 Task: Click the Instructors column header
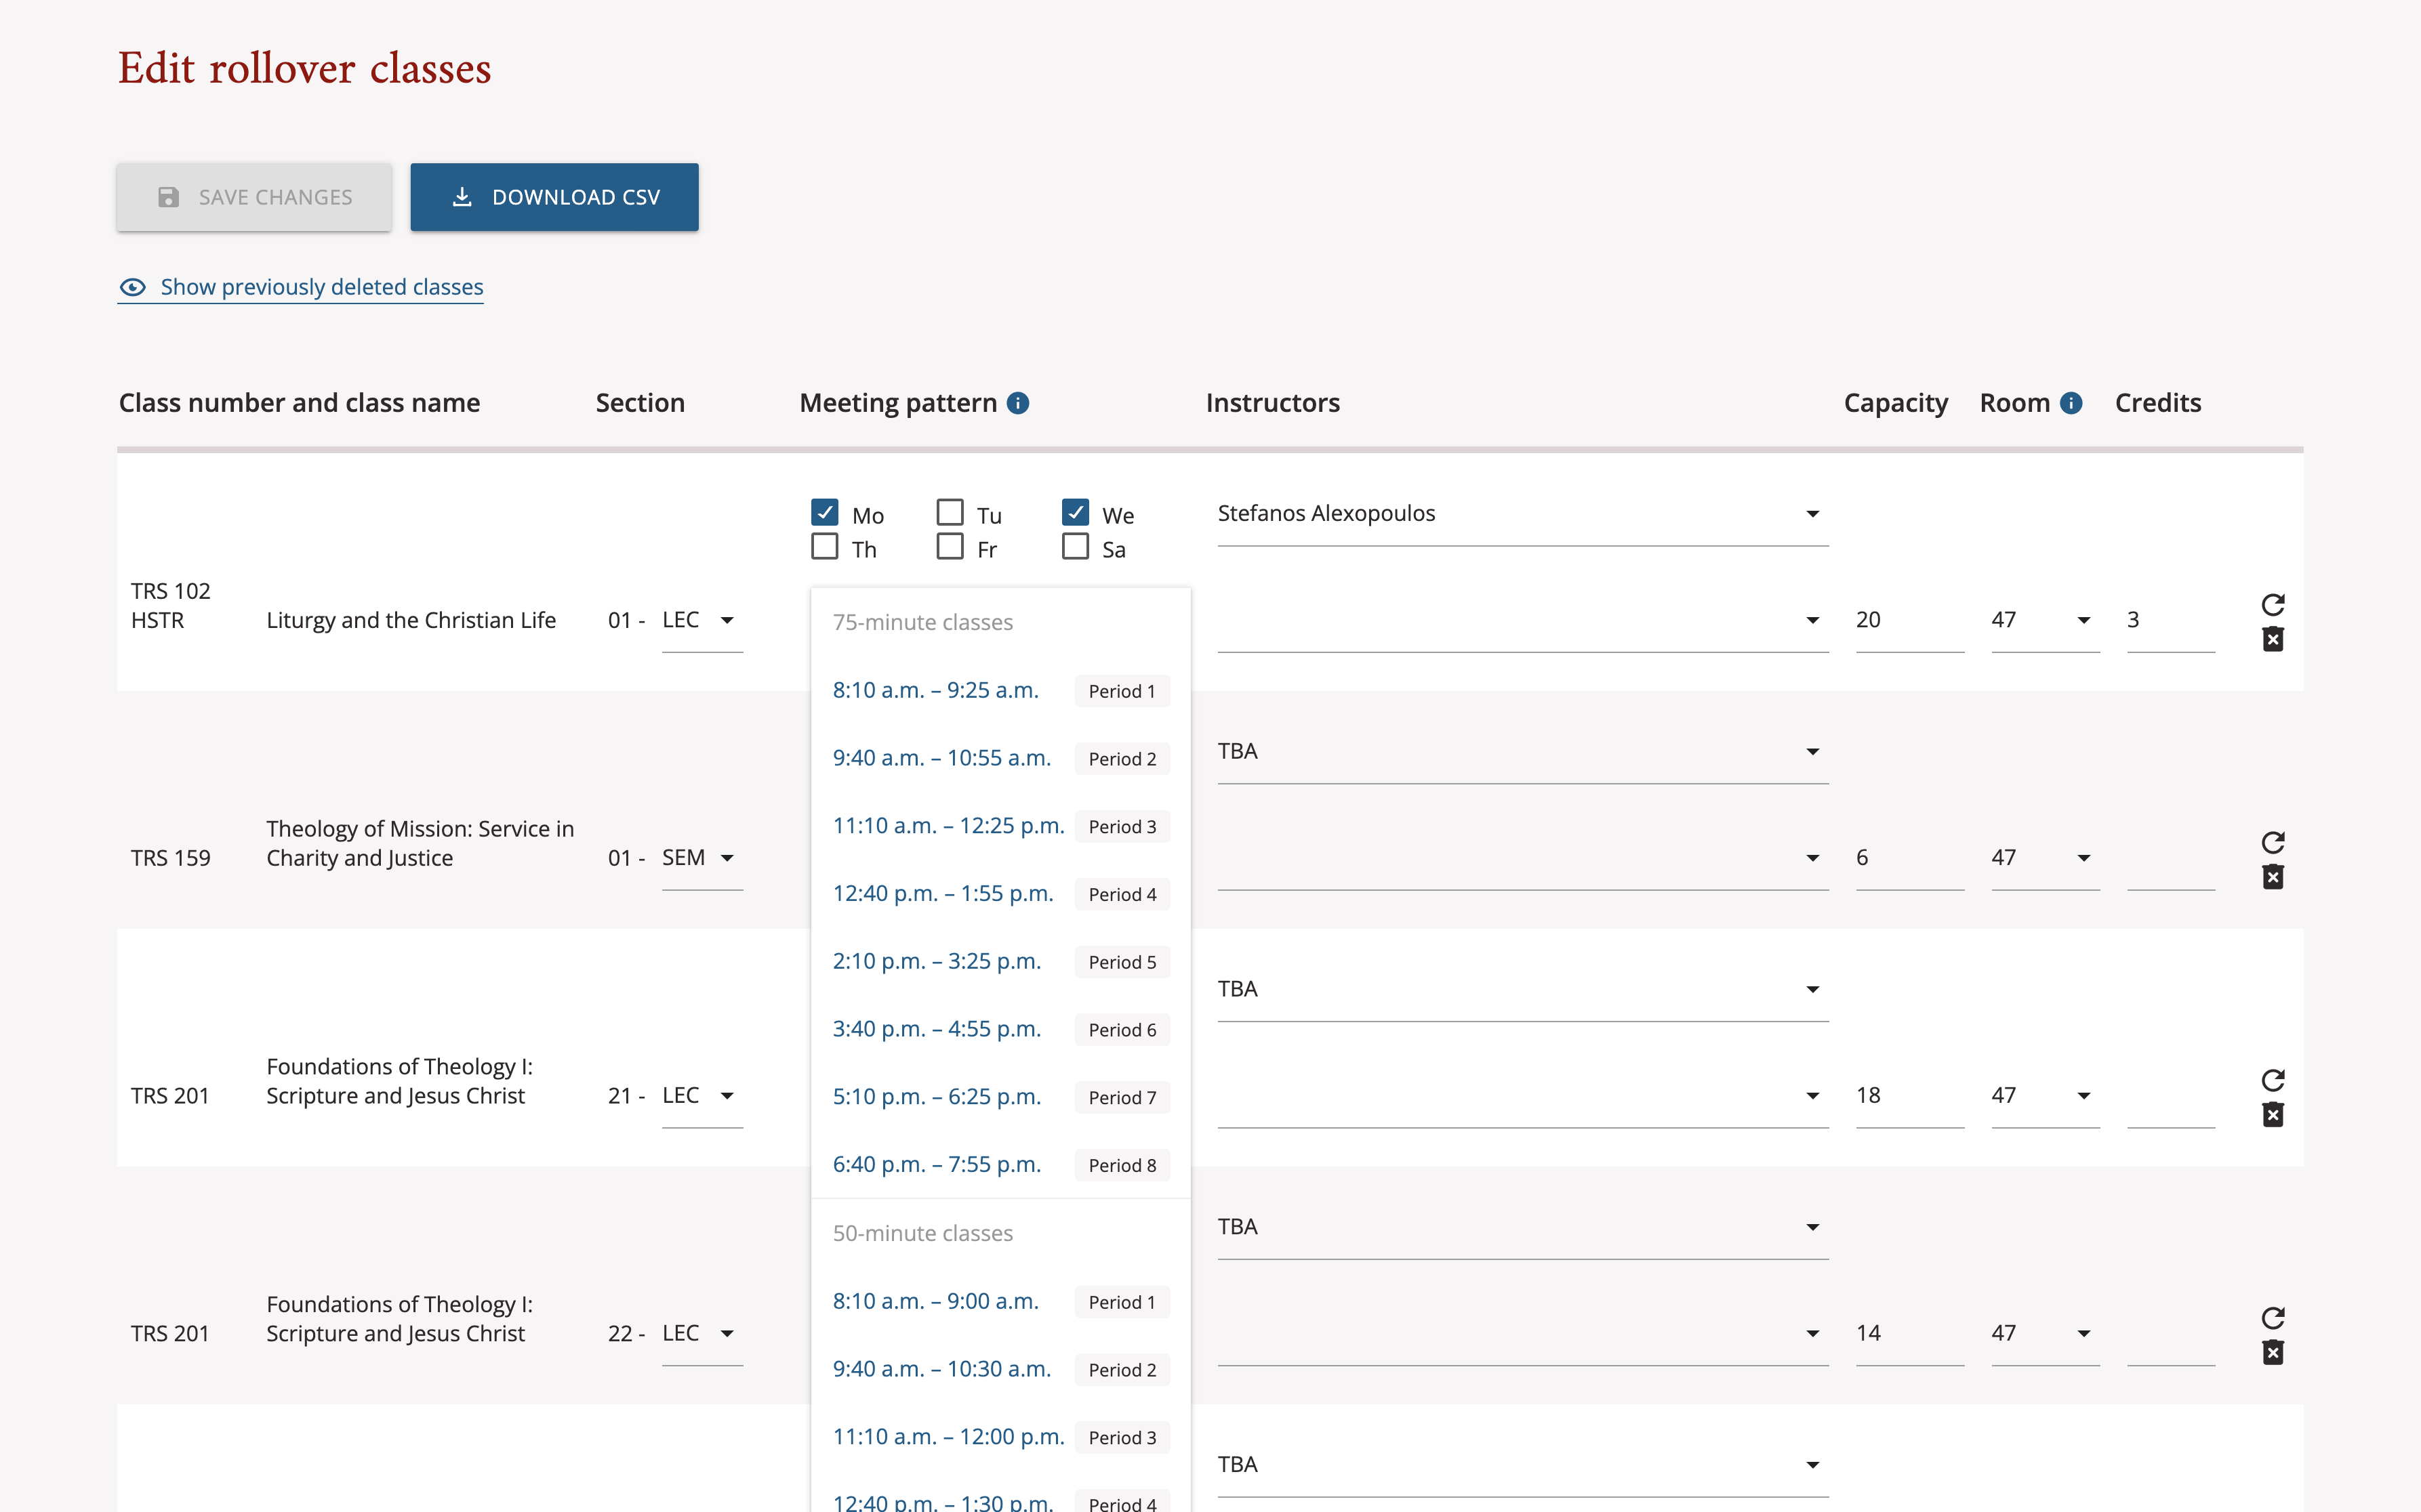pyautogui.click(x=1273, y=403)
